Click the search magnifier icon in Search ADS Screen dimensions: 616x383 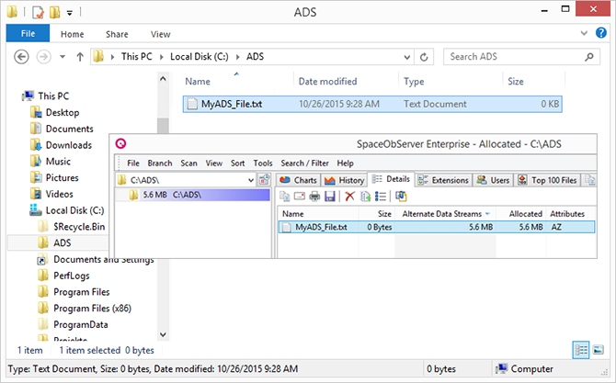coord(589,57)
